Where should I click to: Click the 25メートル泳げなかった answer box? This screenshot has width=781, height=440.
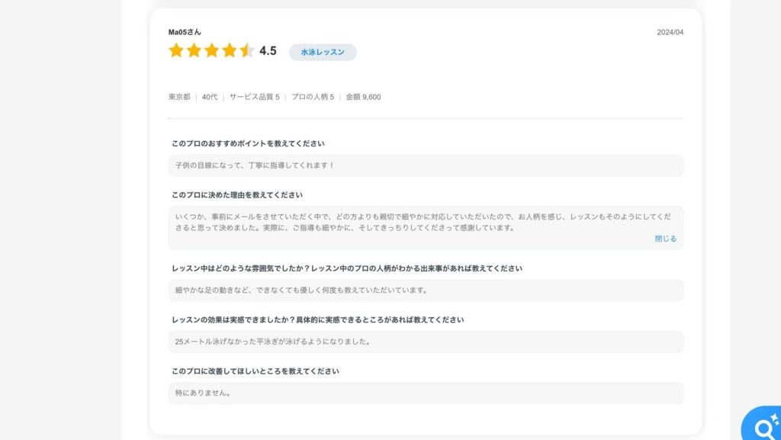pyautogui.click(x=426, y=342)
